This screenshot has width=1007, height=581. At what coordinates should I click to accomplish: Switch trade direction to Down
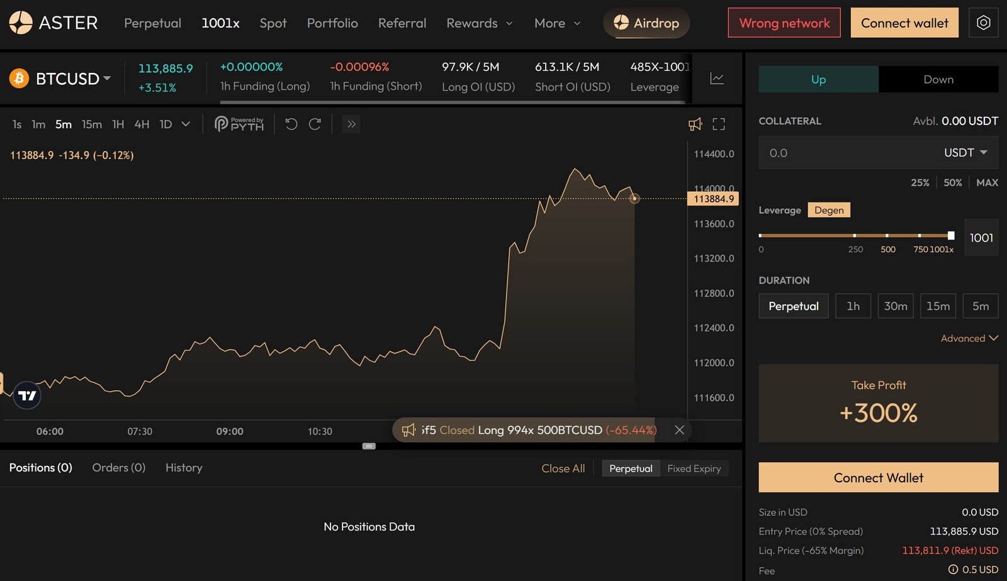click(x=938, y=79)
